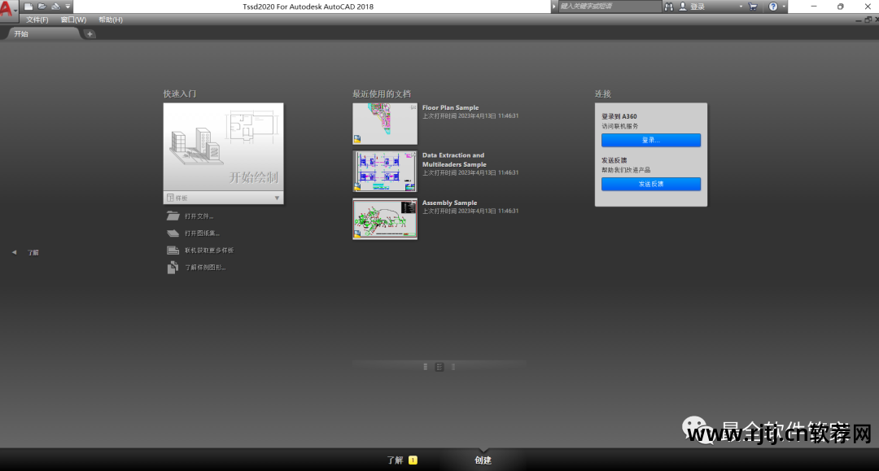
Task: Switch recent documents to thumbnail-with-text view
Action: 439,367
